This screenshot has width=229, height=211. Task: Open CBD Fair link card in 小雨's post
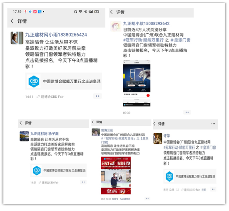[64, 81]
